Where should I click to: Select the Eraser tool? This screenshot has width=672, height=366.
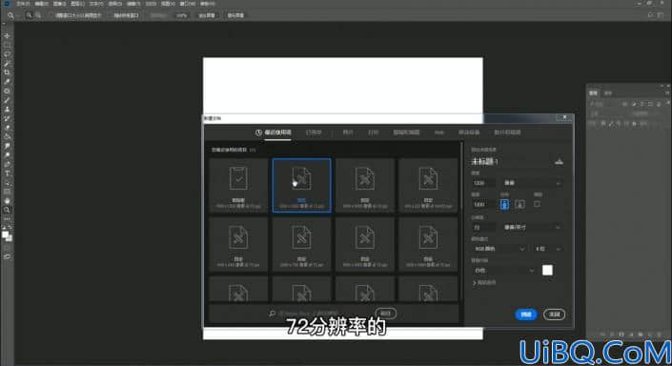[7, 128]
